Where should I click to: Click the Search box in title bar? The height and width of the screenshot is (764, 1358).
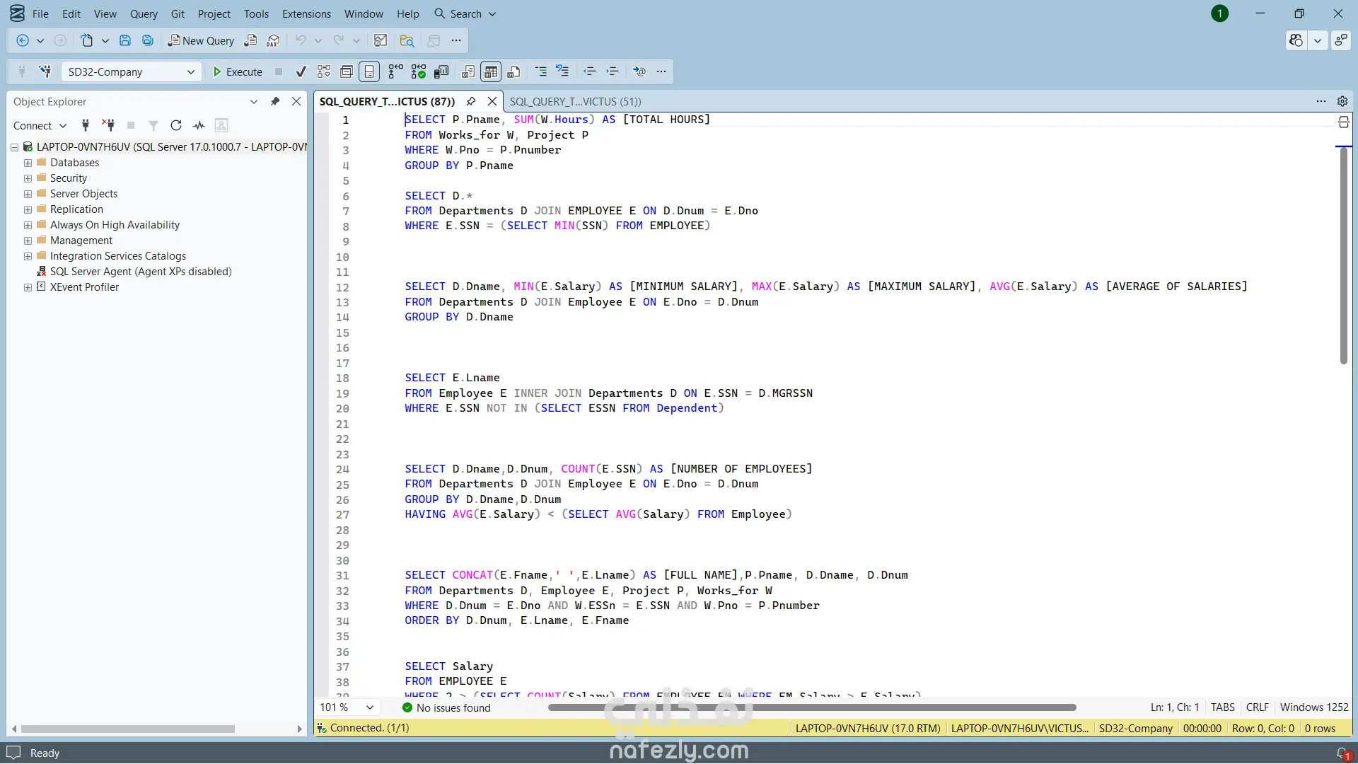tap(465, 13)
